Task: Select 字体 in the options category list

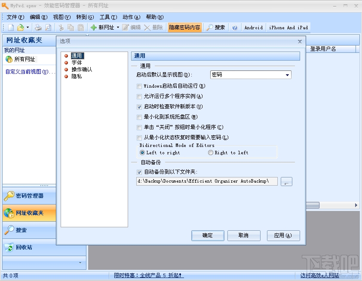Action: (x=76, y=62)
